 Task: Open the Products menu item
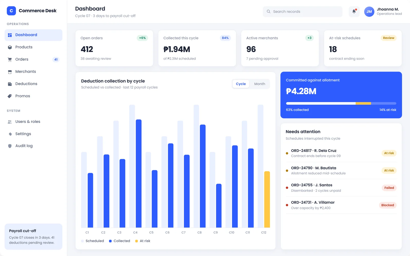pyautogui.click(x=33, y=47)
